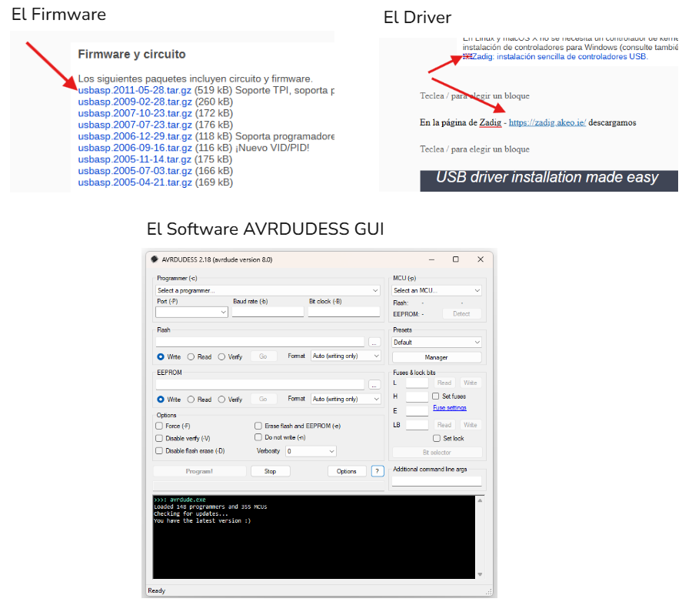Select Flash Read radio button
Viewport: 682px width, 602px height.
tap(191, 356)
